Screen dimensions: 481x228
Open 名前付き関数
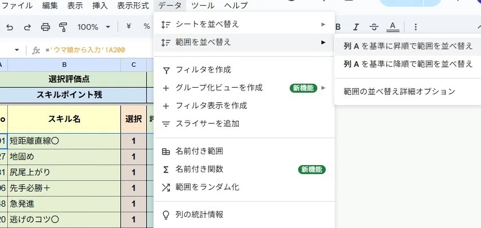coord(244,169)
